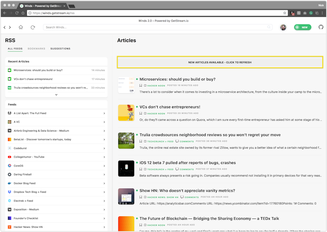Open recent 'Trulia crowdsources neighborhood reviews' item

click(x=56, y=88)
